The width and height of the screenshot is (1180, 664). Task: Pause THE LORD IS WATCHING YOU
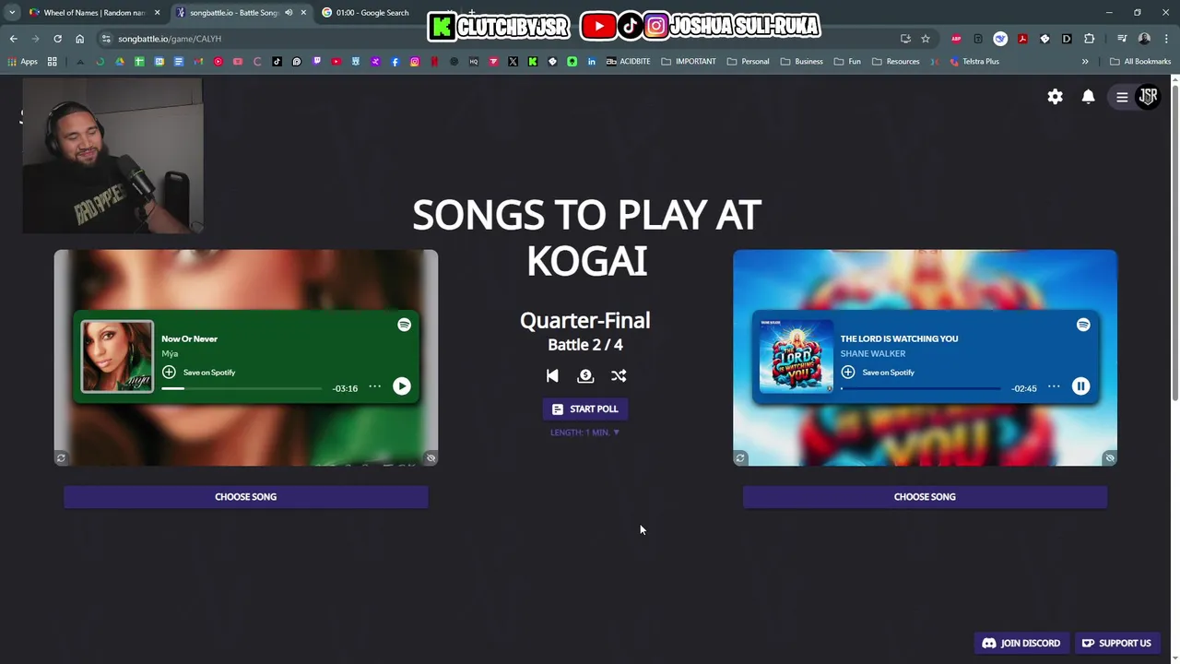tap(1081, 386)
